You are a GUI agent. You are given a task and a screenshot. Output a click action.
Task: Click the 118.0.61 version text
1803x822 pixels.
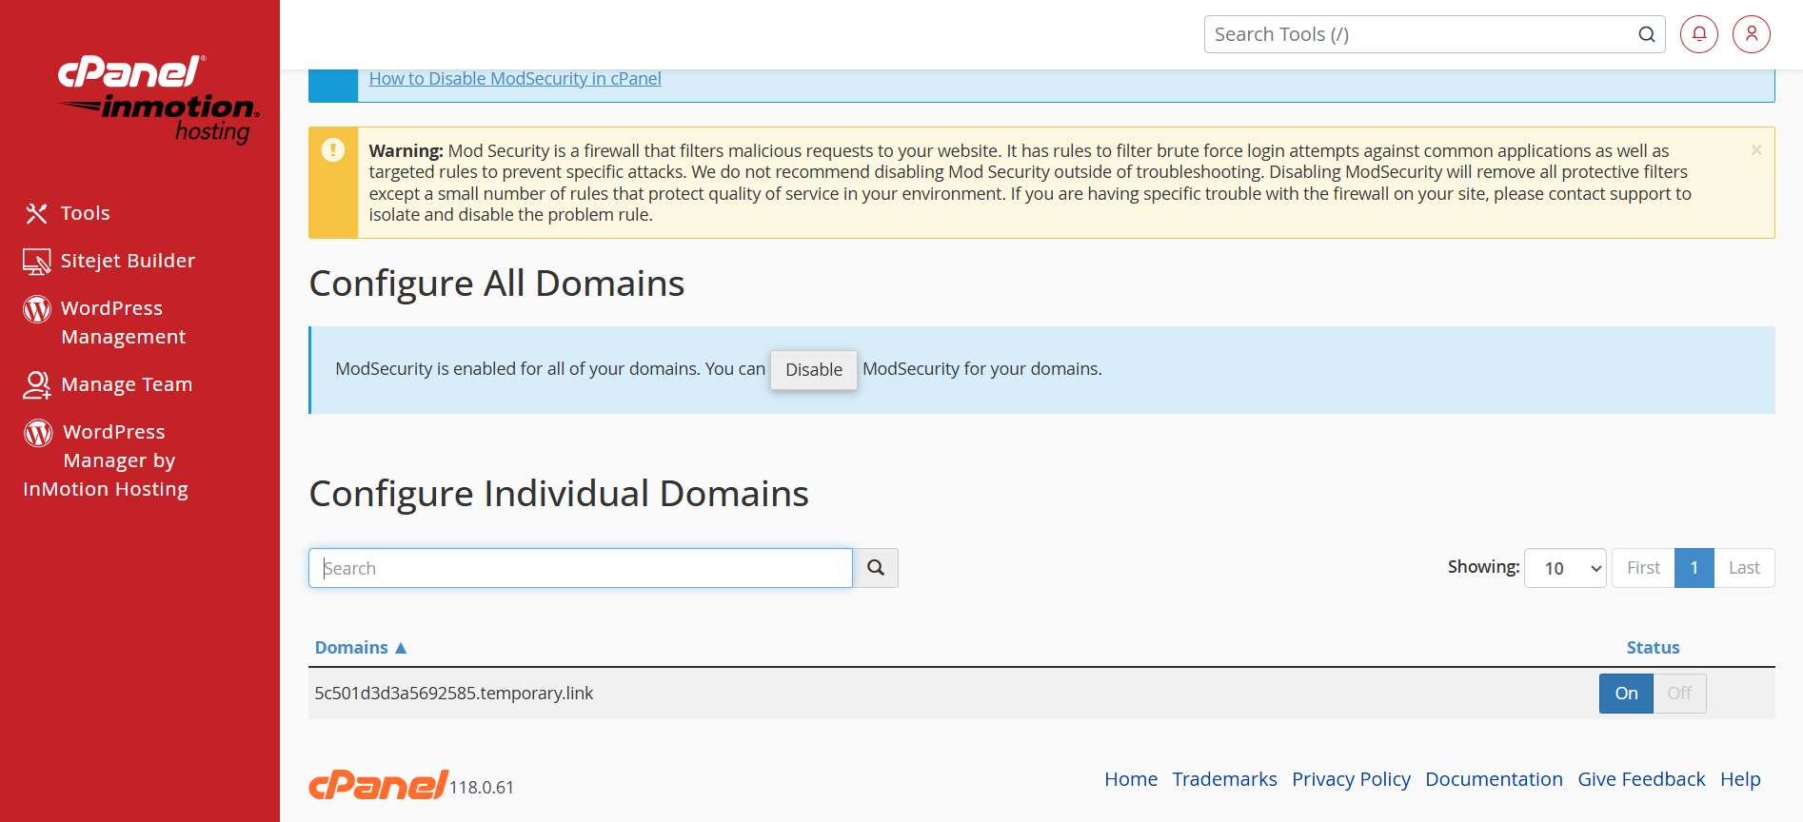(x=482, y=788)
